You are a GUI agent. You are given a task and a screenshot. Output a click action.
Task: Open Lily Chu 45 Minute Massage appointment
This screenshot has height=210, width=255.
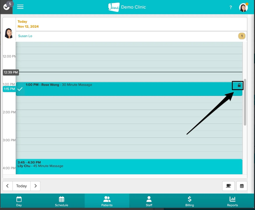(129, 166)
